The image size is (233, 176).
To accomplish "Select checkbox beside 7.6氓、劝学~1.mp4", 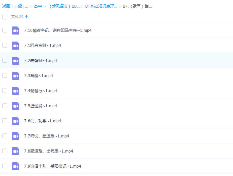I will (5, 121).
